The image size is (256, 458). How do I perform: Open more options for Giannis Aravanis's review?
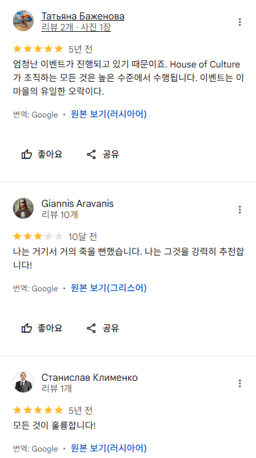coord(240,209)
